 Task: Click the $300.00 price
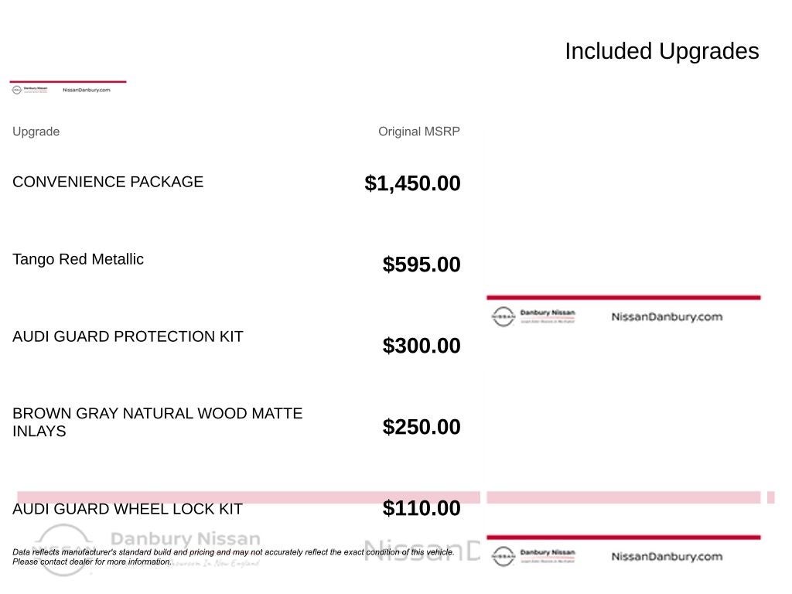(x=422, y=346)
